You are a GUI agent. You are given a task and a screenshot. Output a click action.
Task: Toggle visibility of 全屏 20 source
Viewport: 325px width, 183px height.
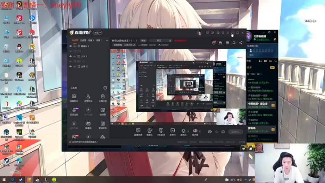tap(70, 66)
